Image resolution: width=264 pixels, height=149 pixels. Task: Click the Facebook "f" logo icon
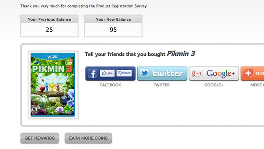pyautogui.click(x=92, y=73)
